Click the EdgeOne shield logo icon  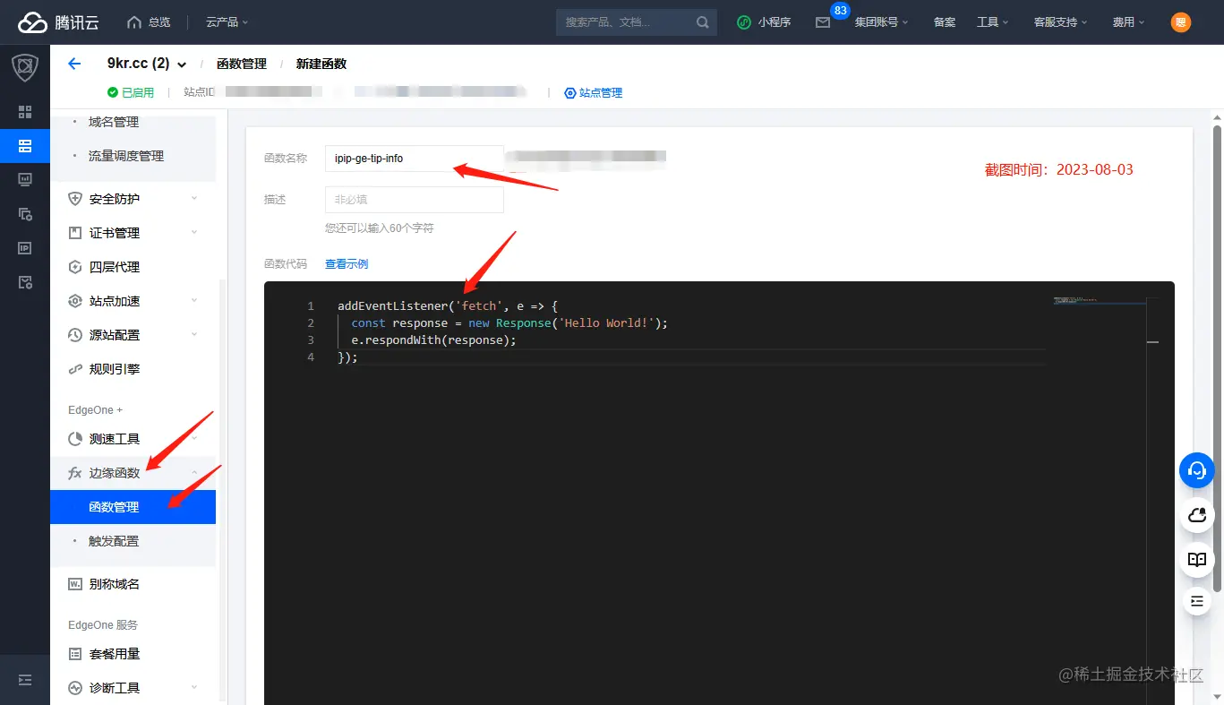pyautogui.click(x=25, y=68)
